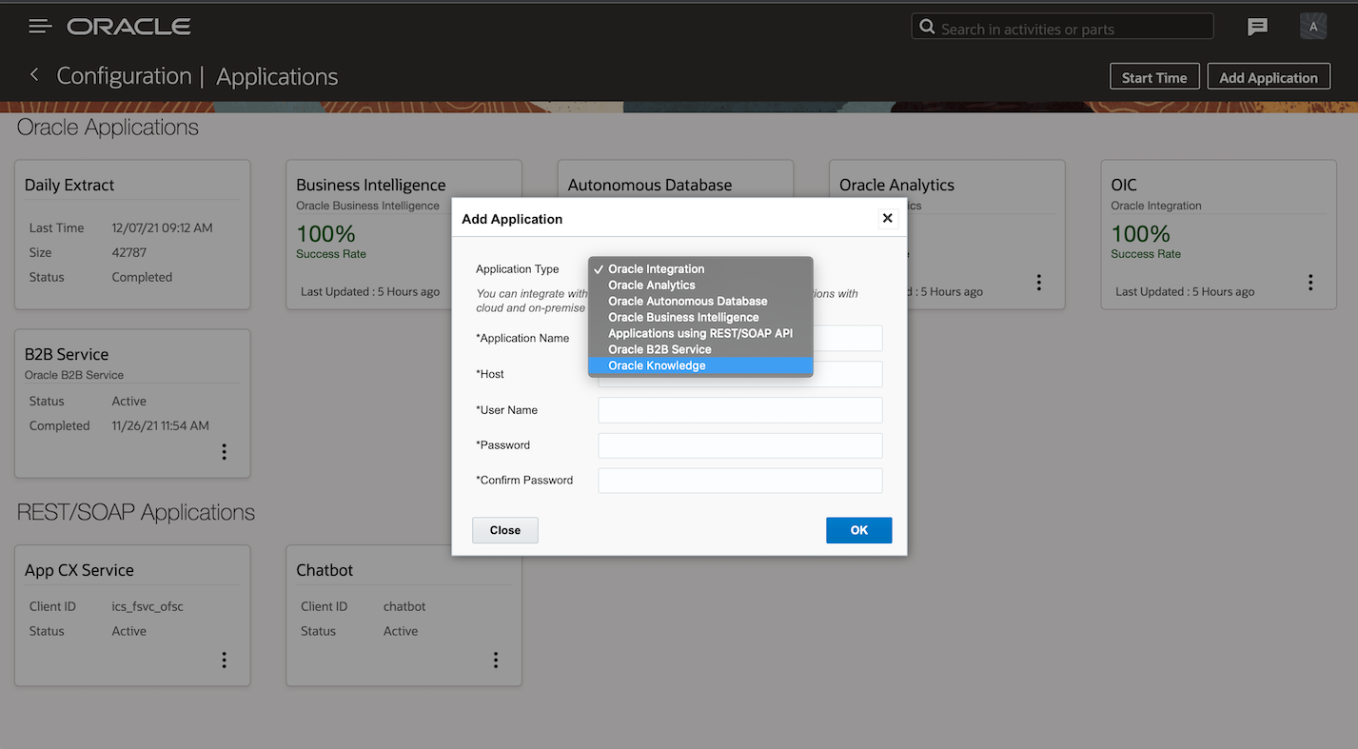Screen dimensions: 1358x749
Task: Open Chatbot card three-dot menu
Action: tap(496, 660)
